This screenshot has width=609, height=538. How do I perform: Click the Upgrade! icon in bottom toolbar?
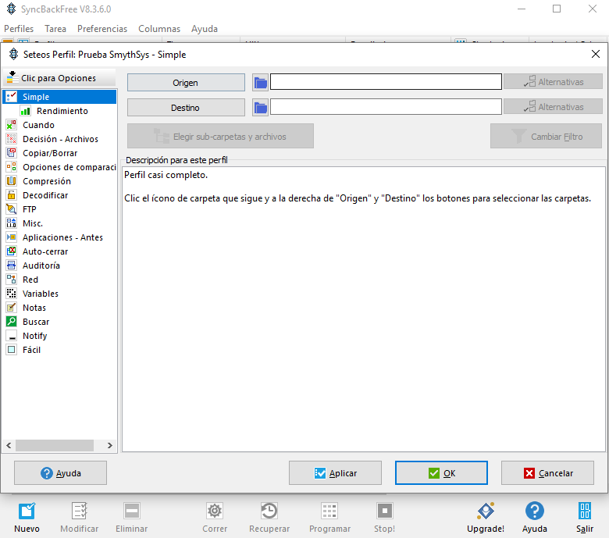[485, 517]
